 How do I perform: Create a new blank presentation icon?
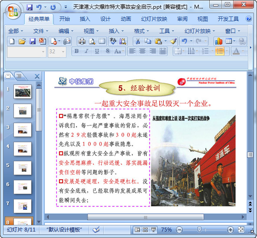[12, 41]
